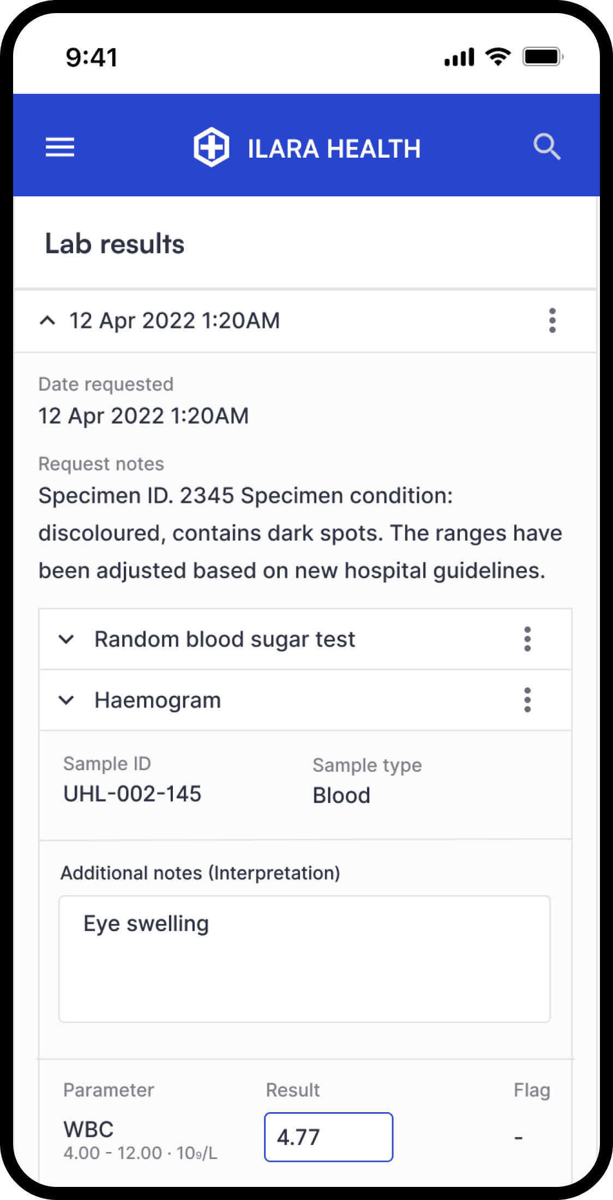Open the hamburger navigation menu

pos(60,147)
